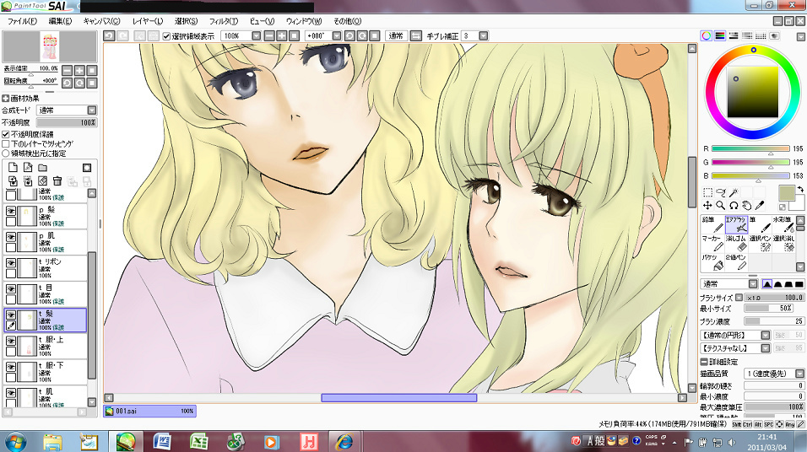Expand the 画材効果 section

click(x=5, y=98)
